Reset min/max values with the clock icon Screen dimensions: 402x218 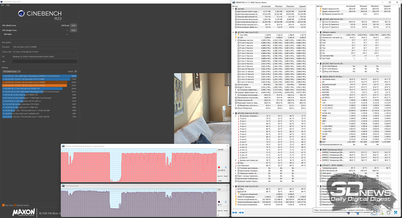pyautogui.click(x=374, y=212)
